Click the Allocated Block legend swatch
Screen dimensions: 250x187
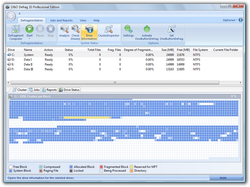pyautogui.click(x=71, y=167)
